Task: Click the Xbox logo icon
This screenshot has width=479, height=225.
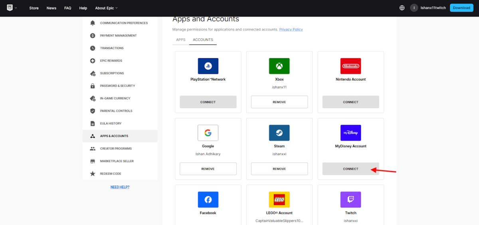Action: click(279, 66)
